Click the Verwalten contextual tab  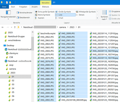pyautogui.click(x=46, y=3)
